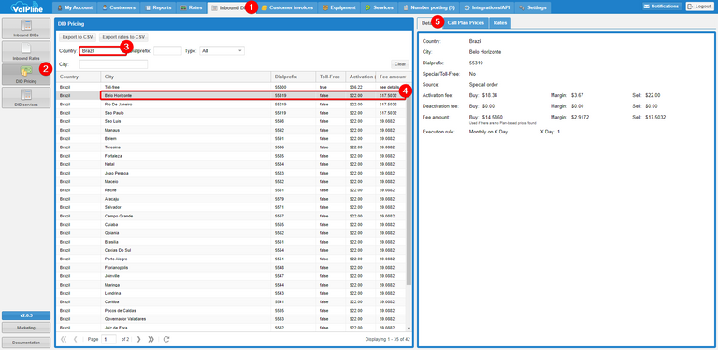Open the Inbound DIDs sidebar icon
The image size is (718, 350).
(26, 28)
